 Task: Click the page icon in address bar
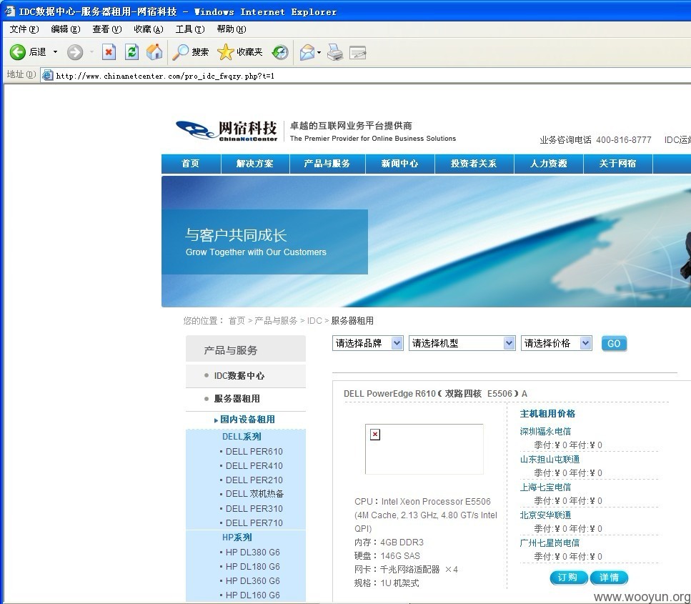47,75
